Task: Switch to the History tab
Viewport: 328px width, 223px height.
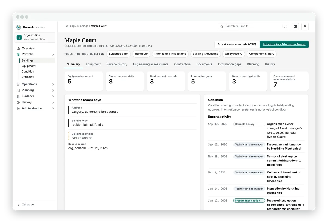Action: pyautogui.click(x=270, y=64)
